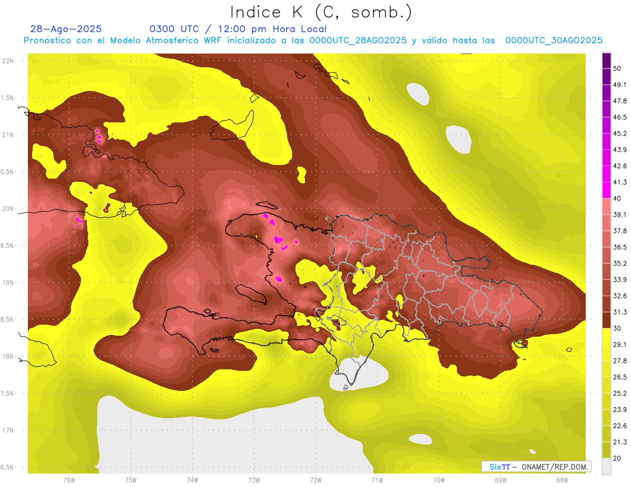
Task: Click the '71W' longitude axis label
Action: 377,480
